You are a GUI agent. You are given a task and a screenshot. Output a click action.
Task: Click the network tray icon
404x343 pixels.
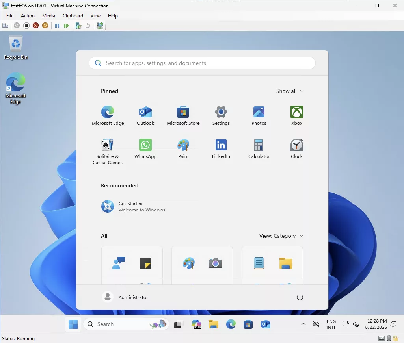(346, 324)
